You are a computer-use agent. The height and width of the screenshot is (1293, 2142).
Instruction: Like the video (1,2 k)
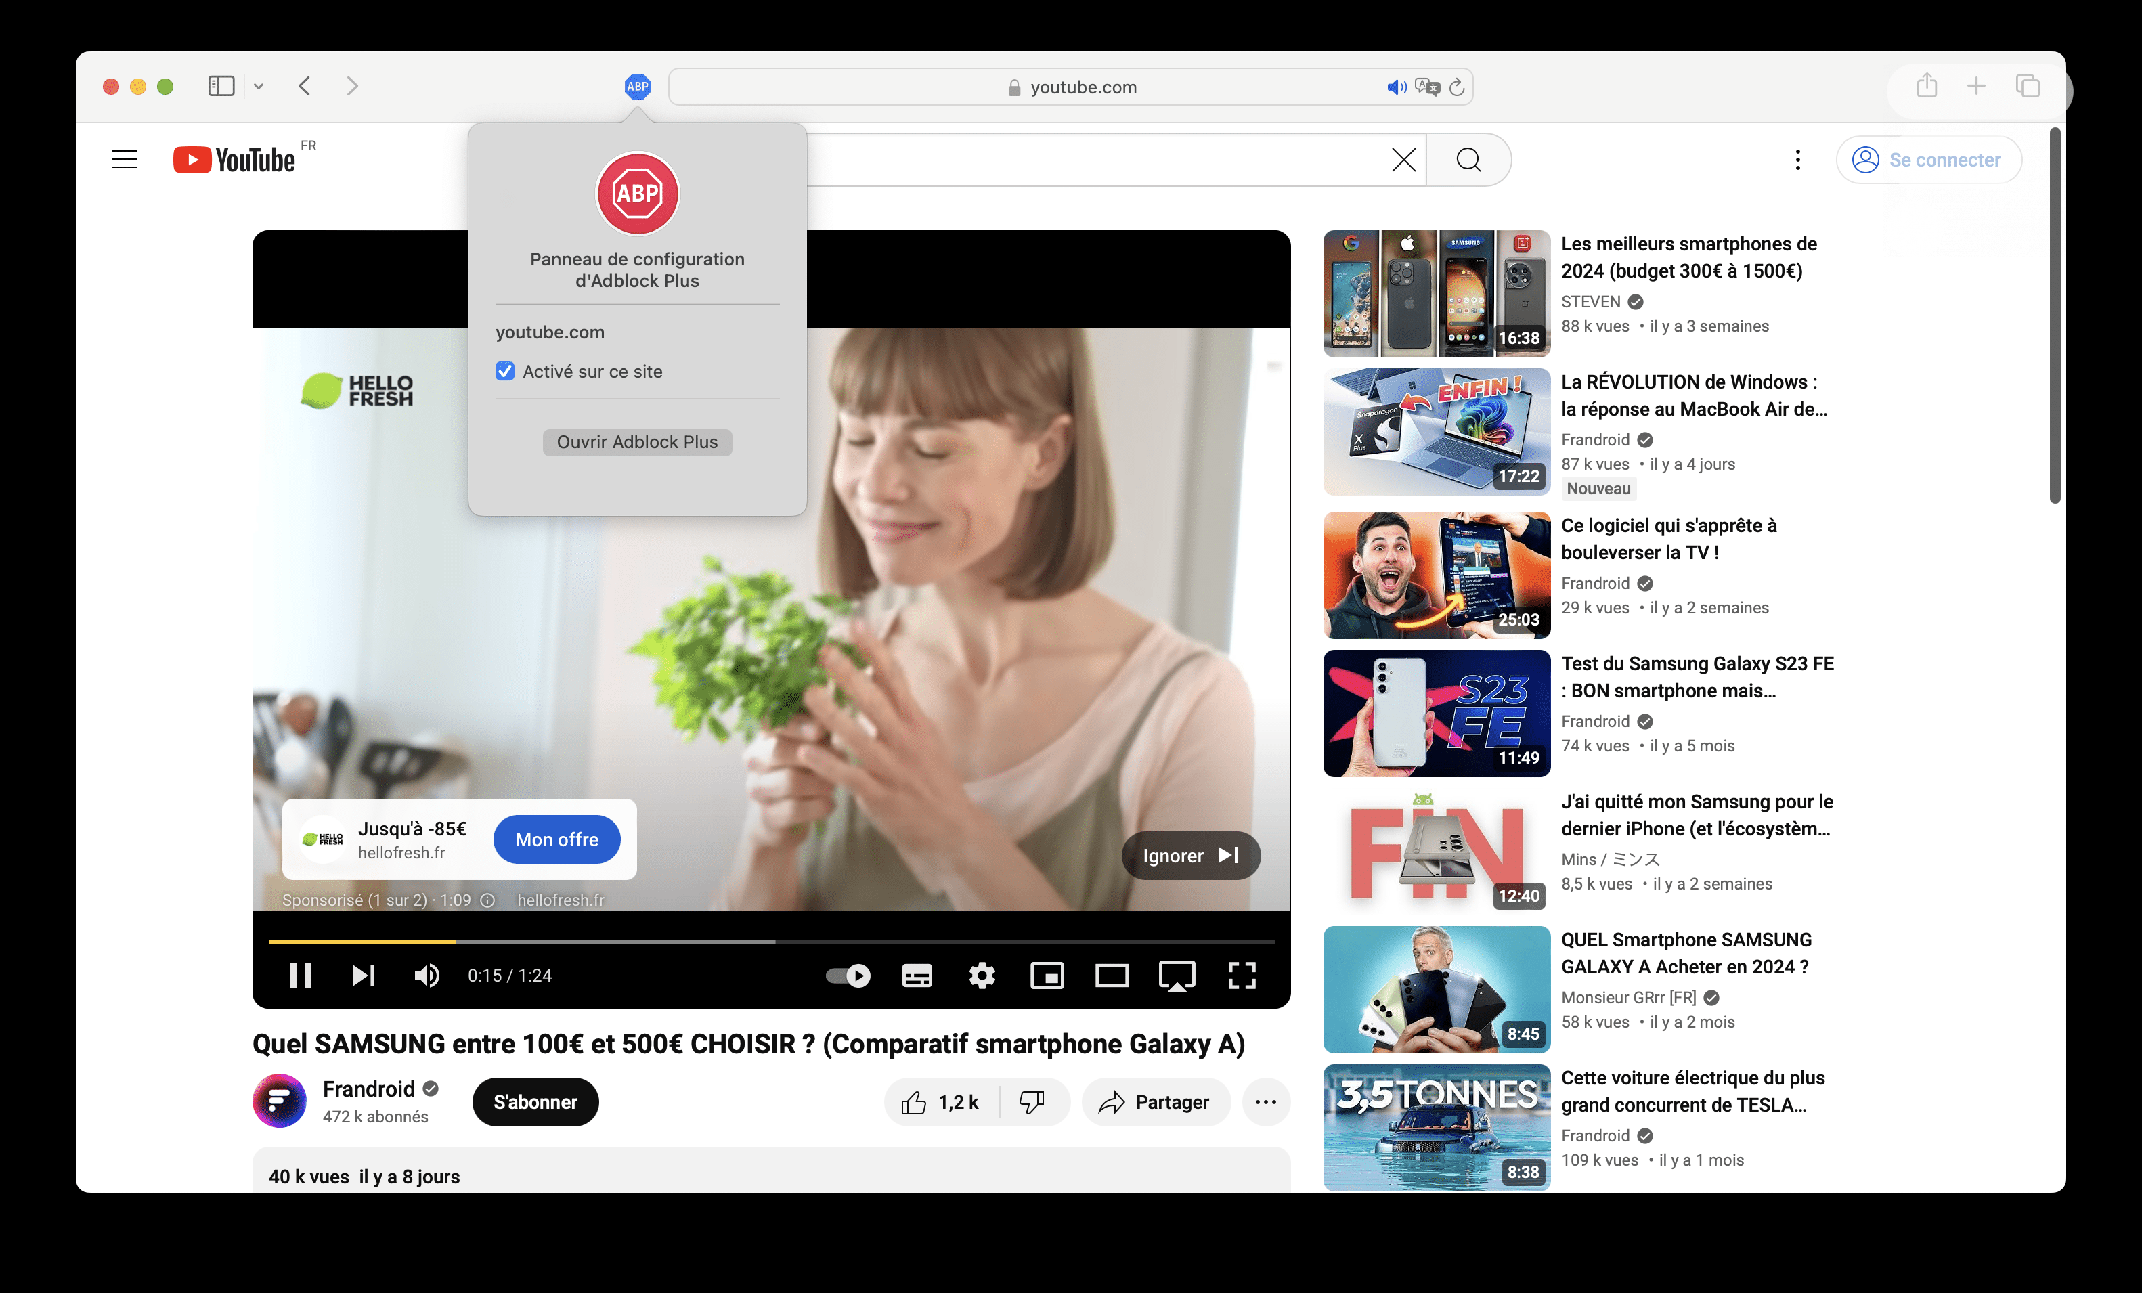click(942, 1101)
